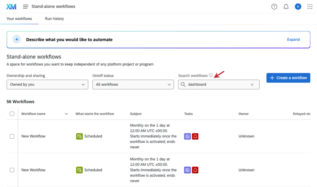
Task: Click Expand in the automate banner
Action: tap(293, 39)
